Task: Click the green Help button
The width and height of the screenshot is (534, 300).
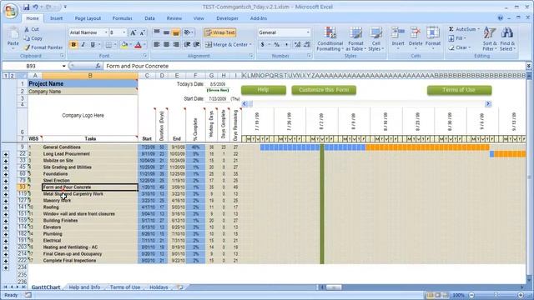Action: [x=264, y=90]
